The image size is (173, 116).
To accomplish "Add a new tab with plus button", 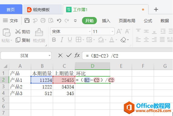I will click(x=156, y=9).
